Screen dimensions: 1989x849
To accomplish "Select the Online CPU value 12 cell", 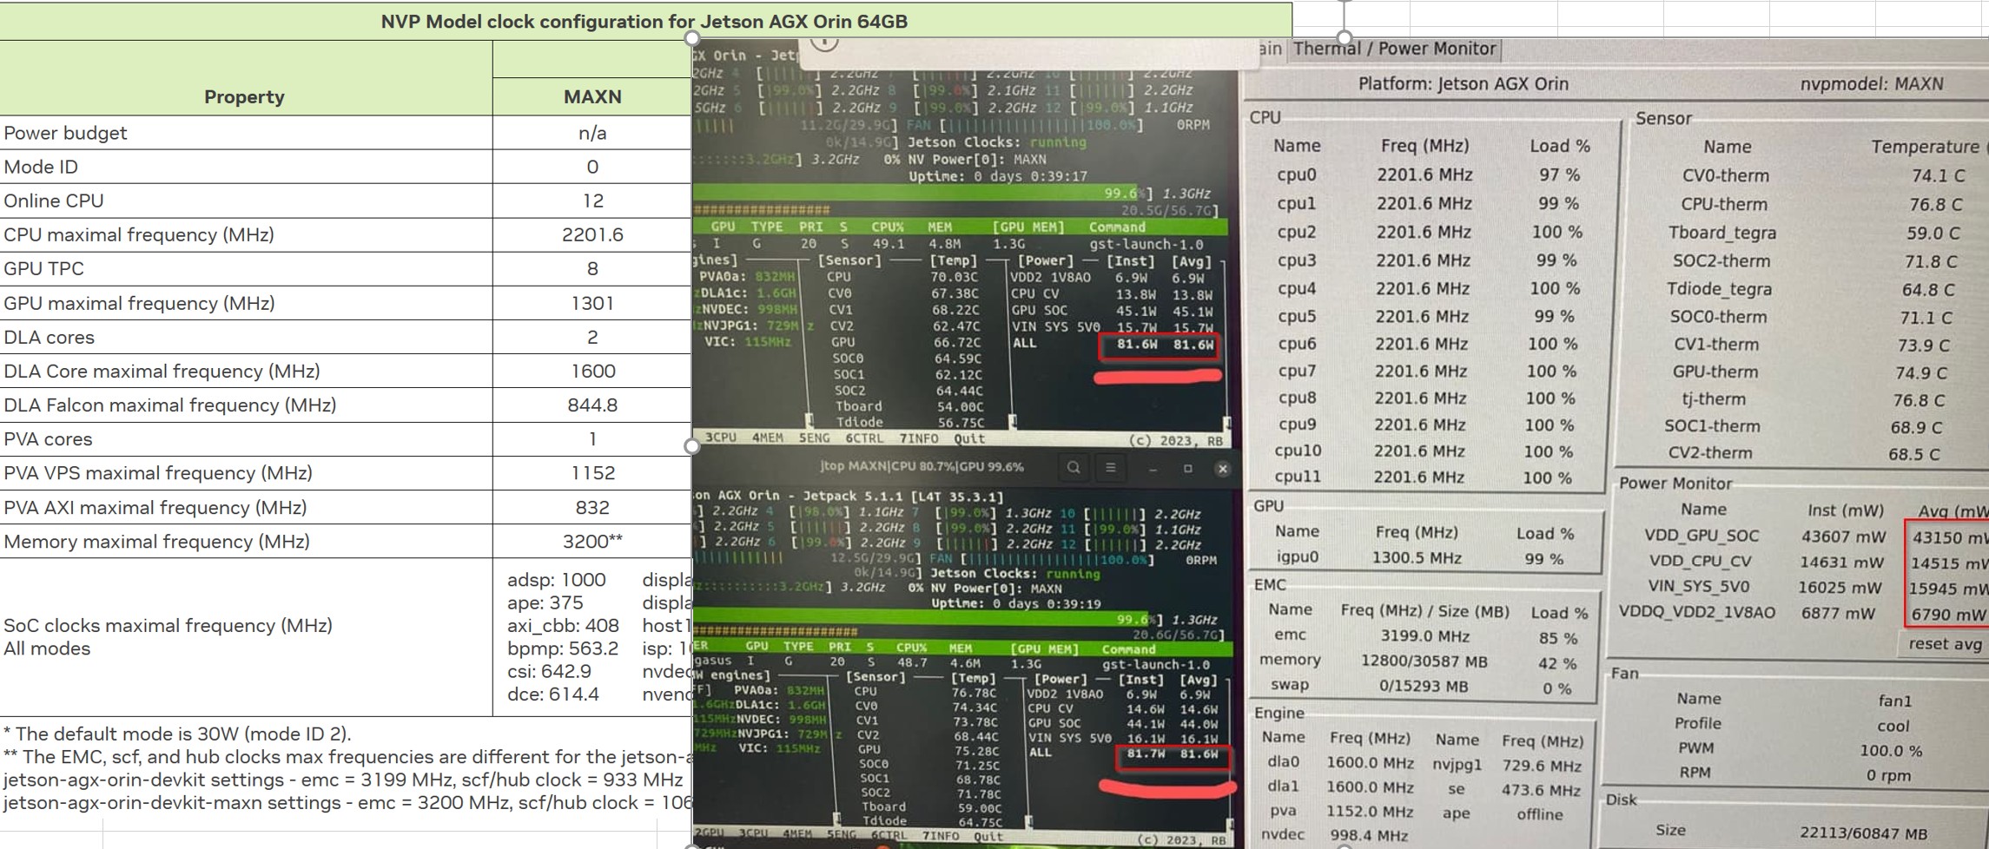I will (x=592, y=201).
